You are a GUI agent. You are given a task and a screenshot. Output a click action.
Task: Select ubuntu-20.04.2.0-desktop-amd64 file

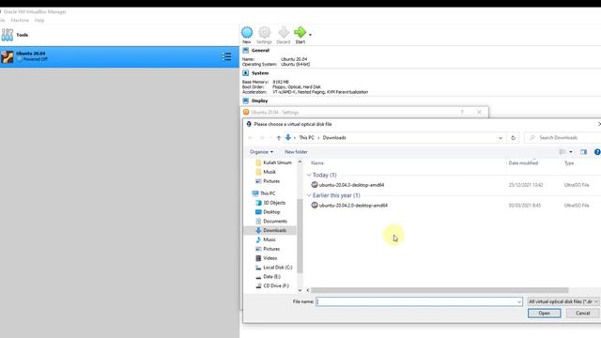click(349, 206)
